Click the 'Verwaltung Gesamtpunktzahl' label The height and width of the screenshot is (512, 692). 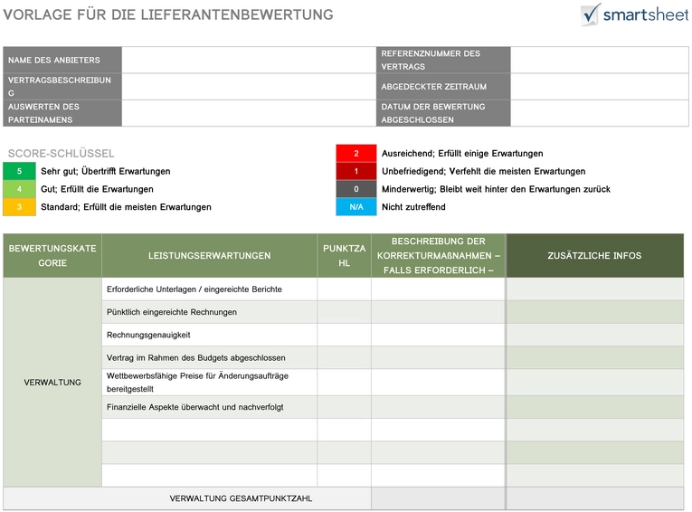241,498
